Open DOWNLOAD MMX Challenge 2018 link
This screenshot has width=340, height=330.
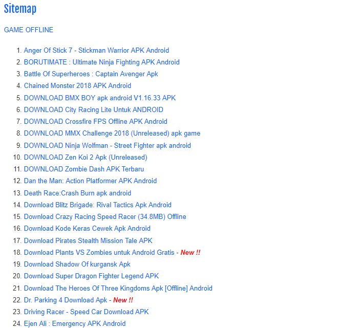pyautogui.click(x=112, y=133)
